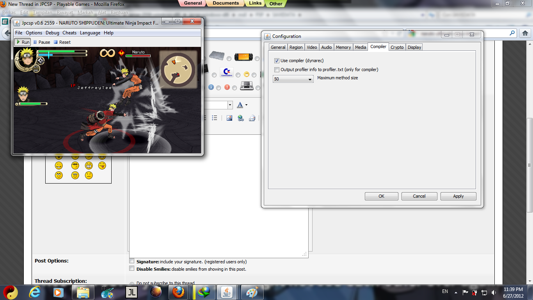The width and height of the screenshot is (533, 300).
Task: Switch to the Java app on taskbar
Action: coord(227,292)
